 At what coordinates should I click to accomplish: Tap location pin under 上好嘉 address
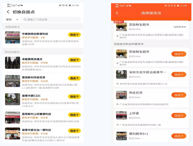[118, 125]
